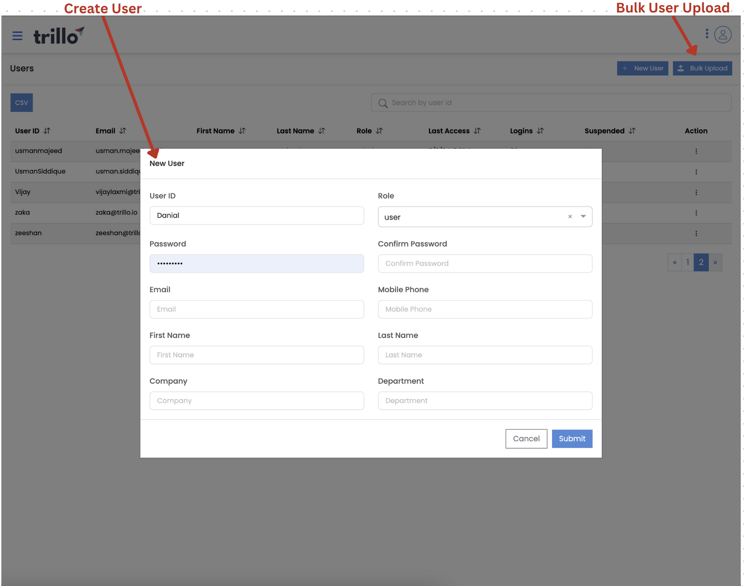Image resolution: width=744 pixels, height=586 pixels.
Task: Open action menu for zeeshan row
Action: pos(696,234)
